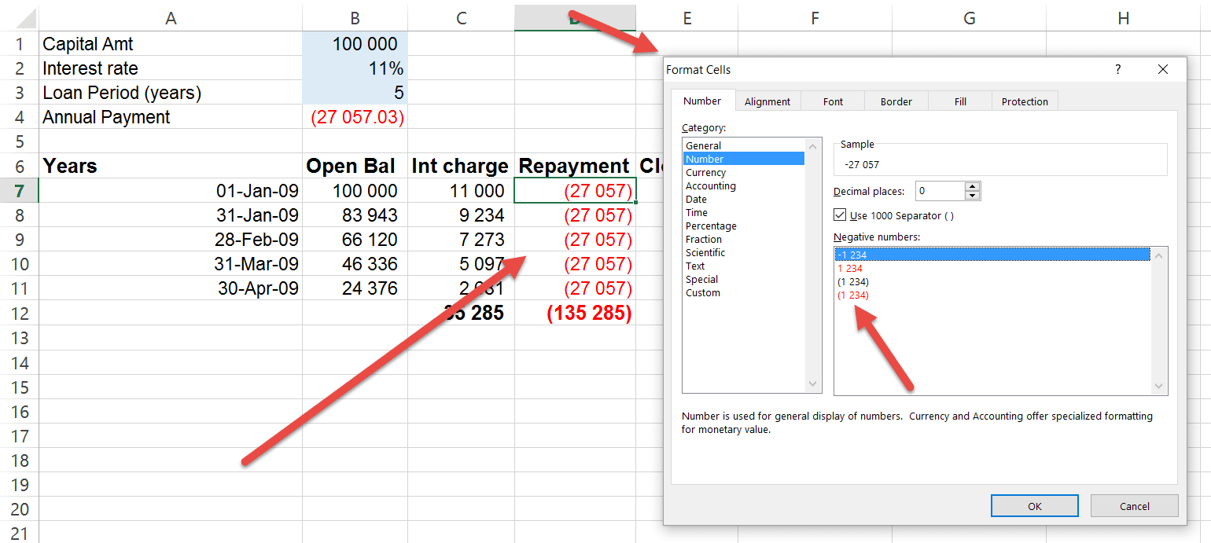Select repayment cell in row 7
The height and width of the screenshot is (543, 1211).
tap(575, 190)
